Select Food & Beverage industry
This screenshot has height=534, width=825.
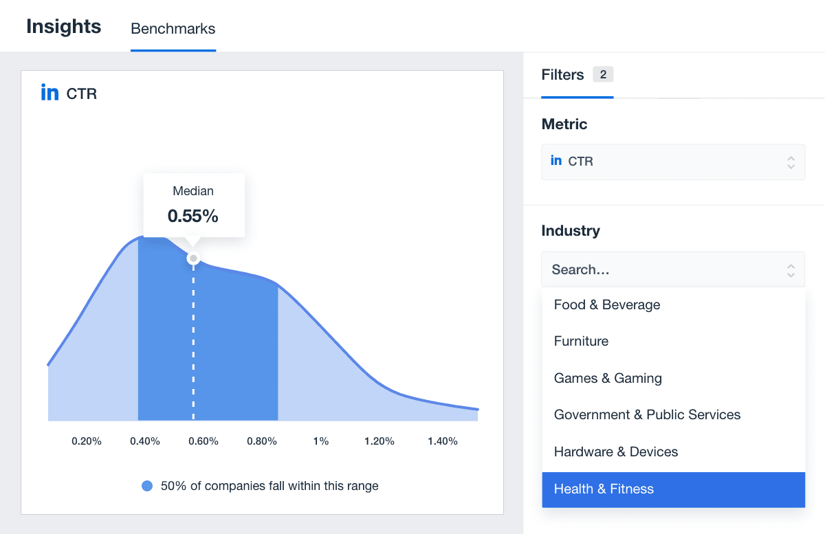click(606, 304)
